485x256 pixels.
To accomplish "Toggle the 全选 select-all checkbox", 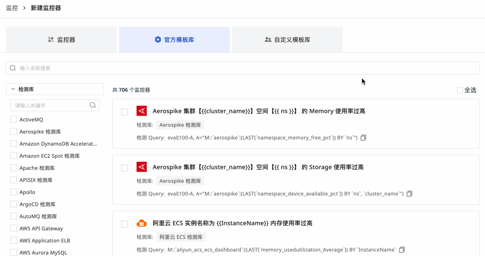I will (x=459, y=90).
